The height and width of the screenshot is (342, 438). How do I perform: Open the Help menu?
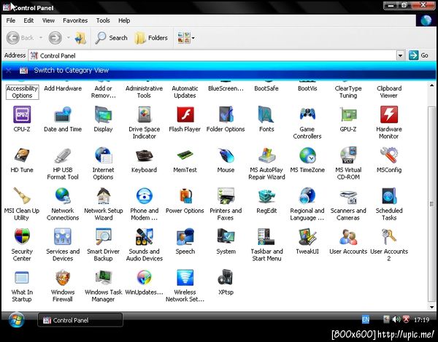[124, 20]
